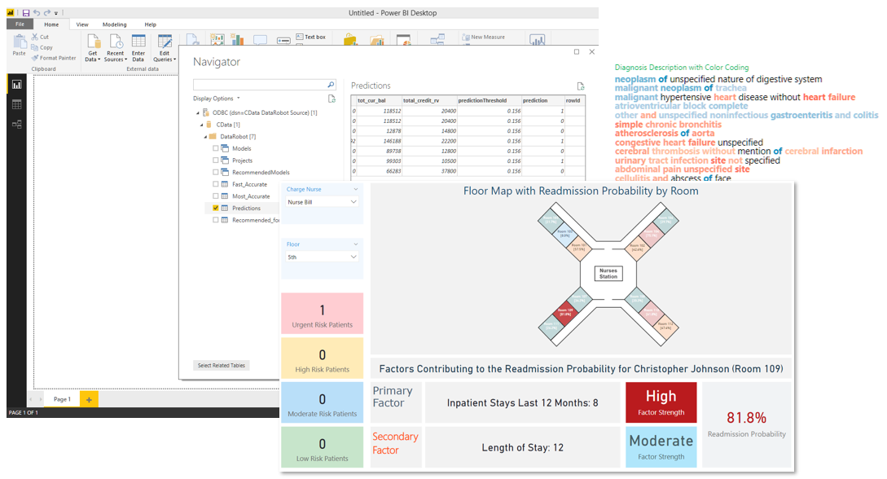887x479 pixels.
Task: Click Copy in the Clipboard group
Action: pos(42,47)
